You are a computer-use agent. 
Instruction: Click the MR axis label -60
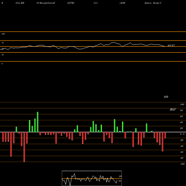(182, 152)
